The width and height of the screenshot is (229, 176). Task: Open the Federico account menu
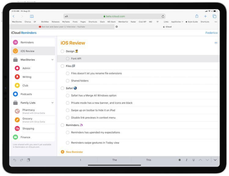point(211,33)
